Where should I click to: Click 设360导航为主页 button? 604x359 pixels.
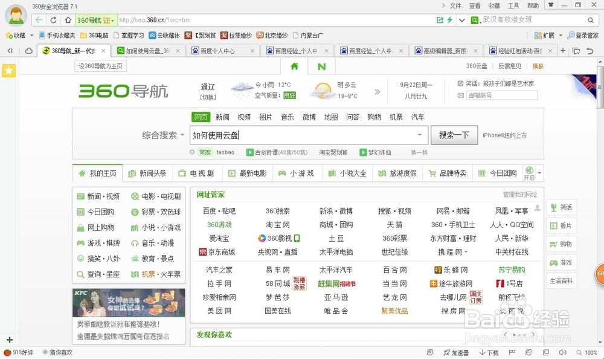pos(100,66)
